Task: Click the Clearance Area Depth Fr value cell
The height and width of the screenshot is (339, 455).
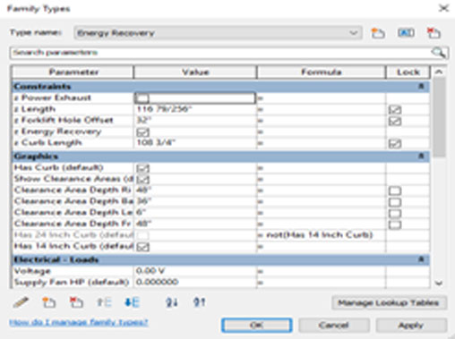Action: (195, 224)
